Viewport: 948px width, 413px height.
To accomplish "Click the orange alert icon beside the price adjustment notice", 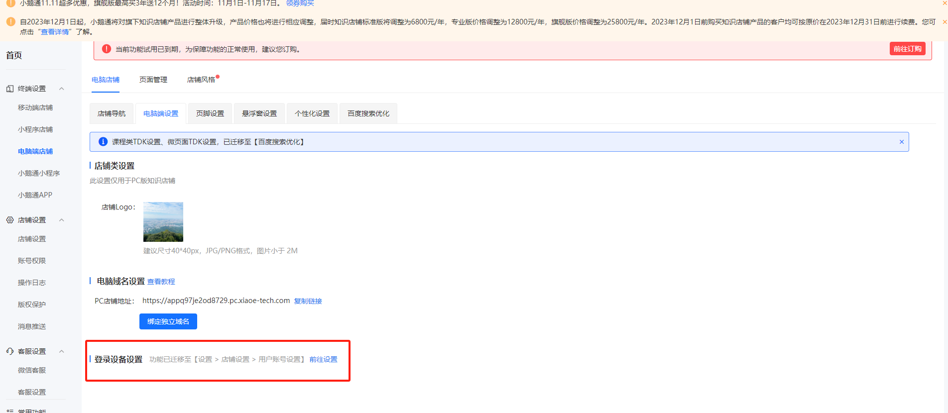I will 10,22.
